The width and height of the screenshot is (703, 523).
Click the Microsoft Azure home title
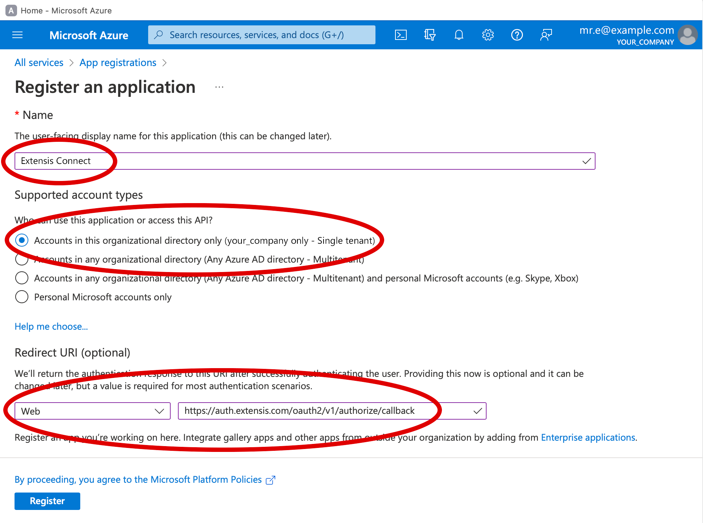[89, 35]
